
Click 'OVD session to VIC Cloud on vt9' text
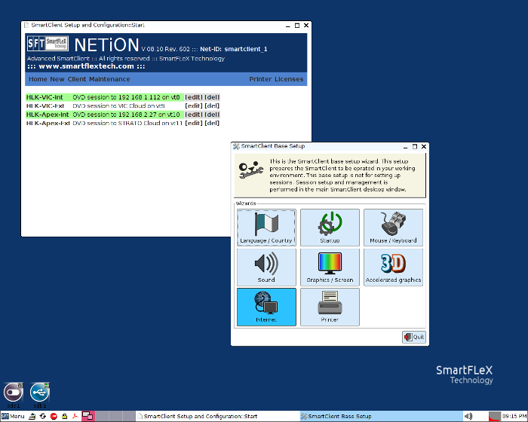pyautogui.click(x=118, y=105)
